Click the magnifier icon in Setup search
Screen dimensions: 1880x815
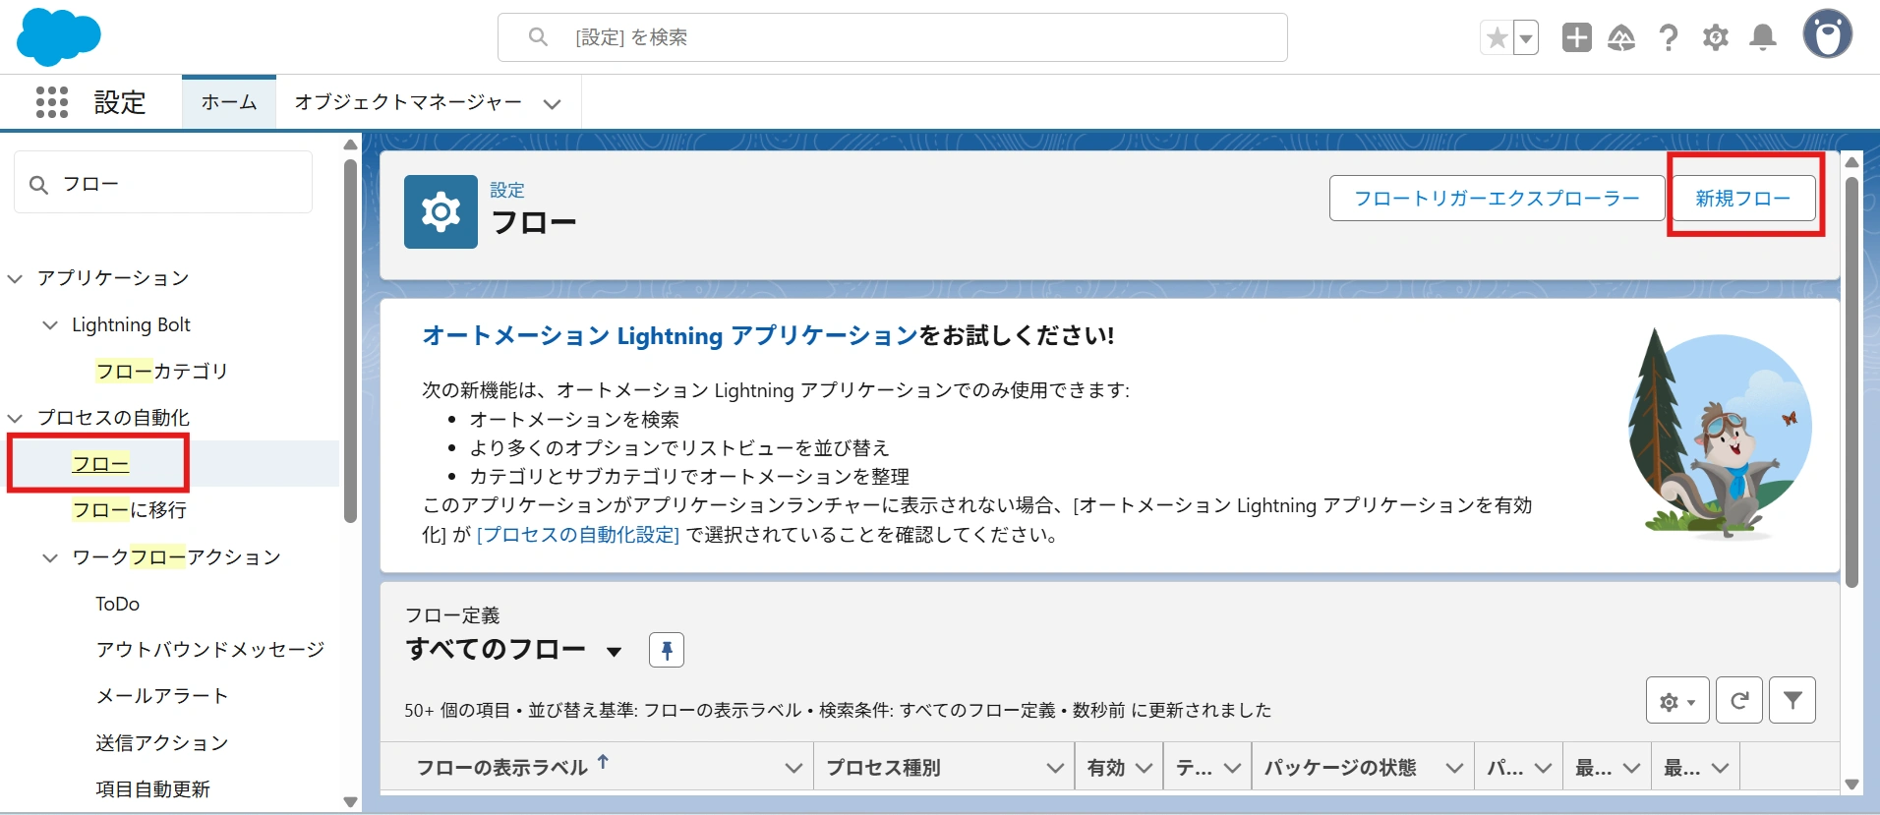pyautogui.click(x=538, y=37)
